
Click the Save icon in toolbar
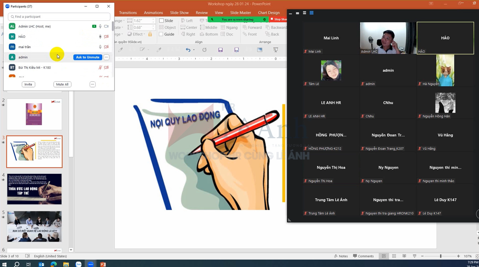(221, 50)
